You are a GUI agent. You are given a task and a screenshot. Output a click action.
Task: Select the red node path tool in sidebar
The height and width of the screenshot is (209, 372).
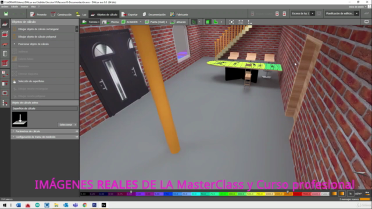(5, 103)
